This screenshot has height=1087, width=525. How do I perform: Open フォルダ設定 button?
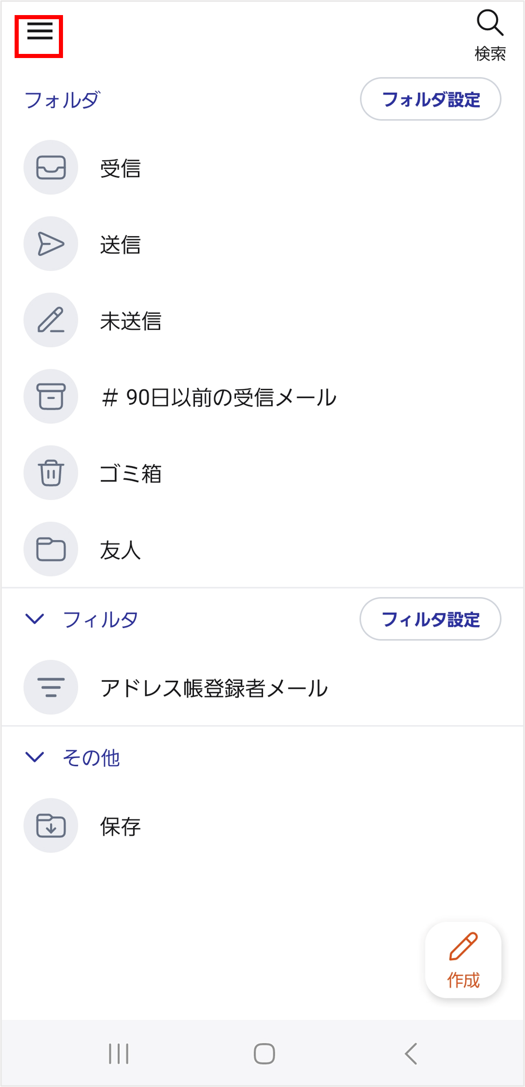click(430, 99)
